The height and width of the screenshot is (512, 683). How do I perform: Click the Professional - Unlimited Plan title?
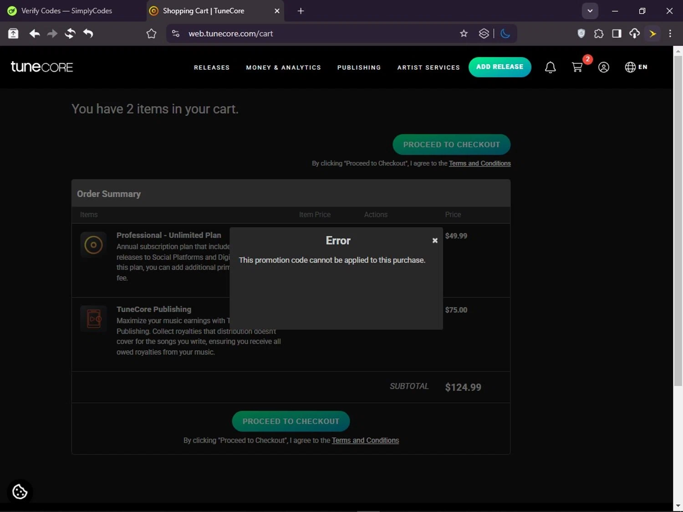[168, 235]
